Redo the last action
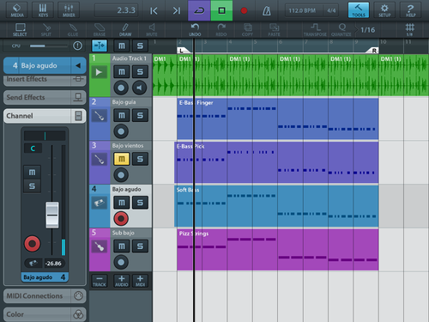This screenshot has width=429, height=322. (221, 30)
